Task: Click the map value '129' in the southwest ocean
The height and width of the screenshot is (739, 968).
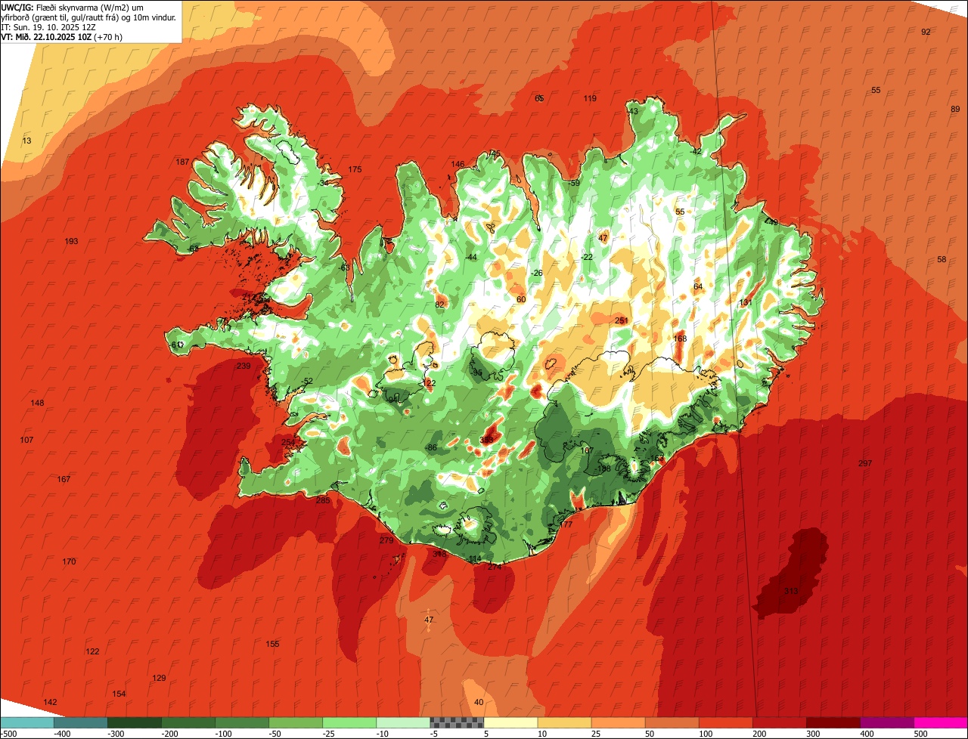Action: point(159,678)
